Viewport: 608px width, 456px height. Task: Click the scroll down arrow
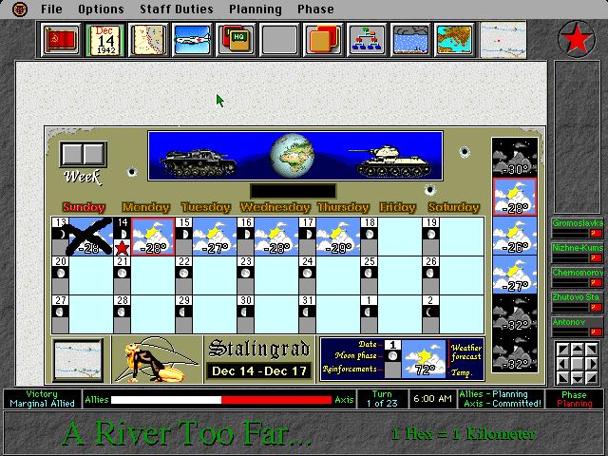pyautogui.click(x=578, y=378)
